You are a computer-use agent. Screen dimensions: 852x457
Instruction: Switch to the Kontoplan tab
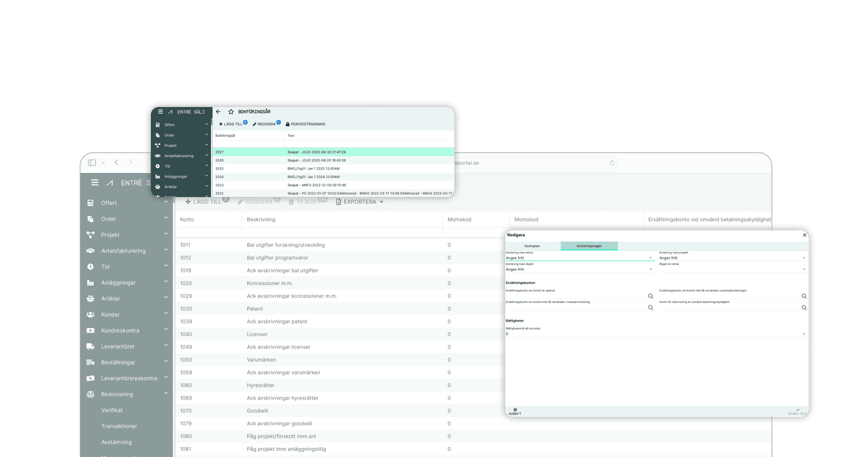click(532, 246)
